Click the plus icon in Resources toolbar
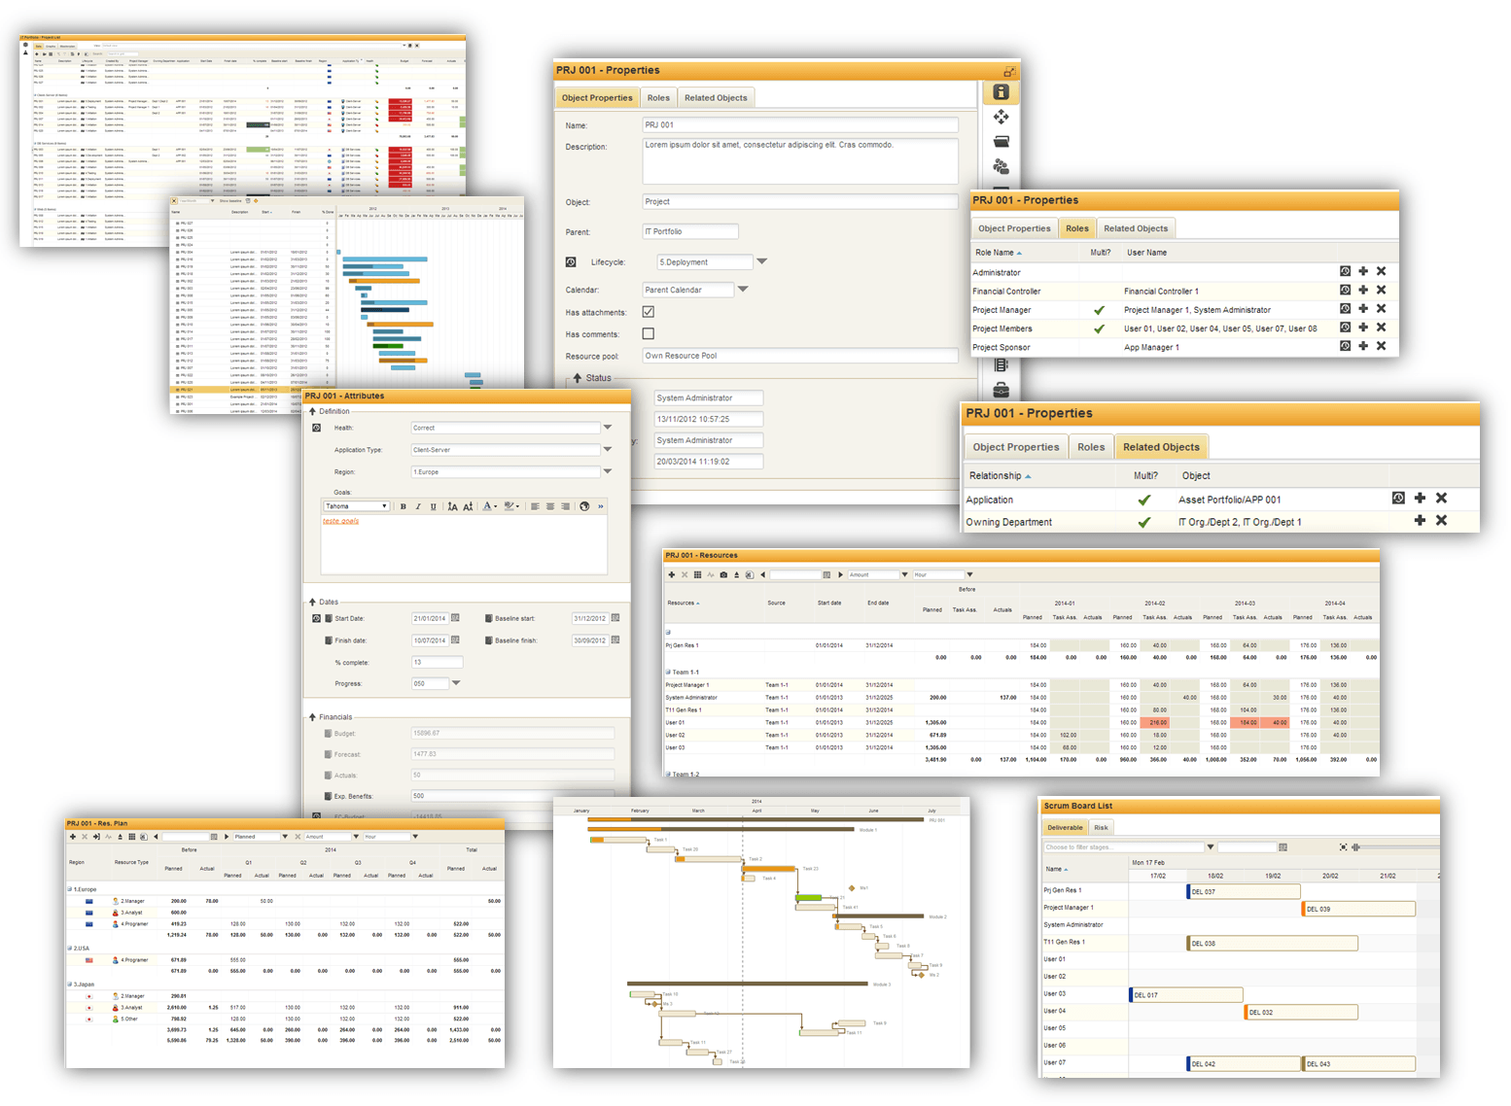Image resolution: width=1511 pixels, height=1106 pixels. [671, 574]
